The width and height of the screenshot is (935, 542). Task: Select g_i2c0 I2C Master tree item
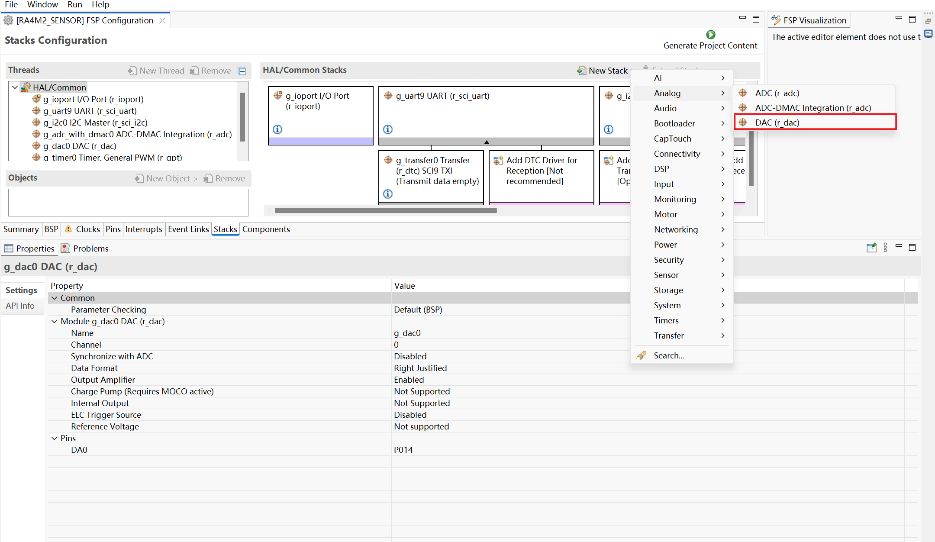[95, 123]
